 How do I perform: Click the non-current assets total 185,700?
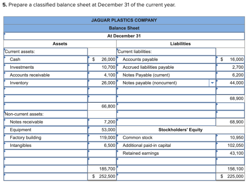pyautogui.click(x=102, y=169)
